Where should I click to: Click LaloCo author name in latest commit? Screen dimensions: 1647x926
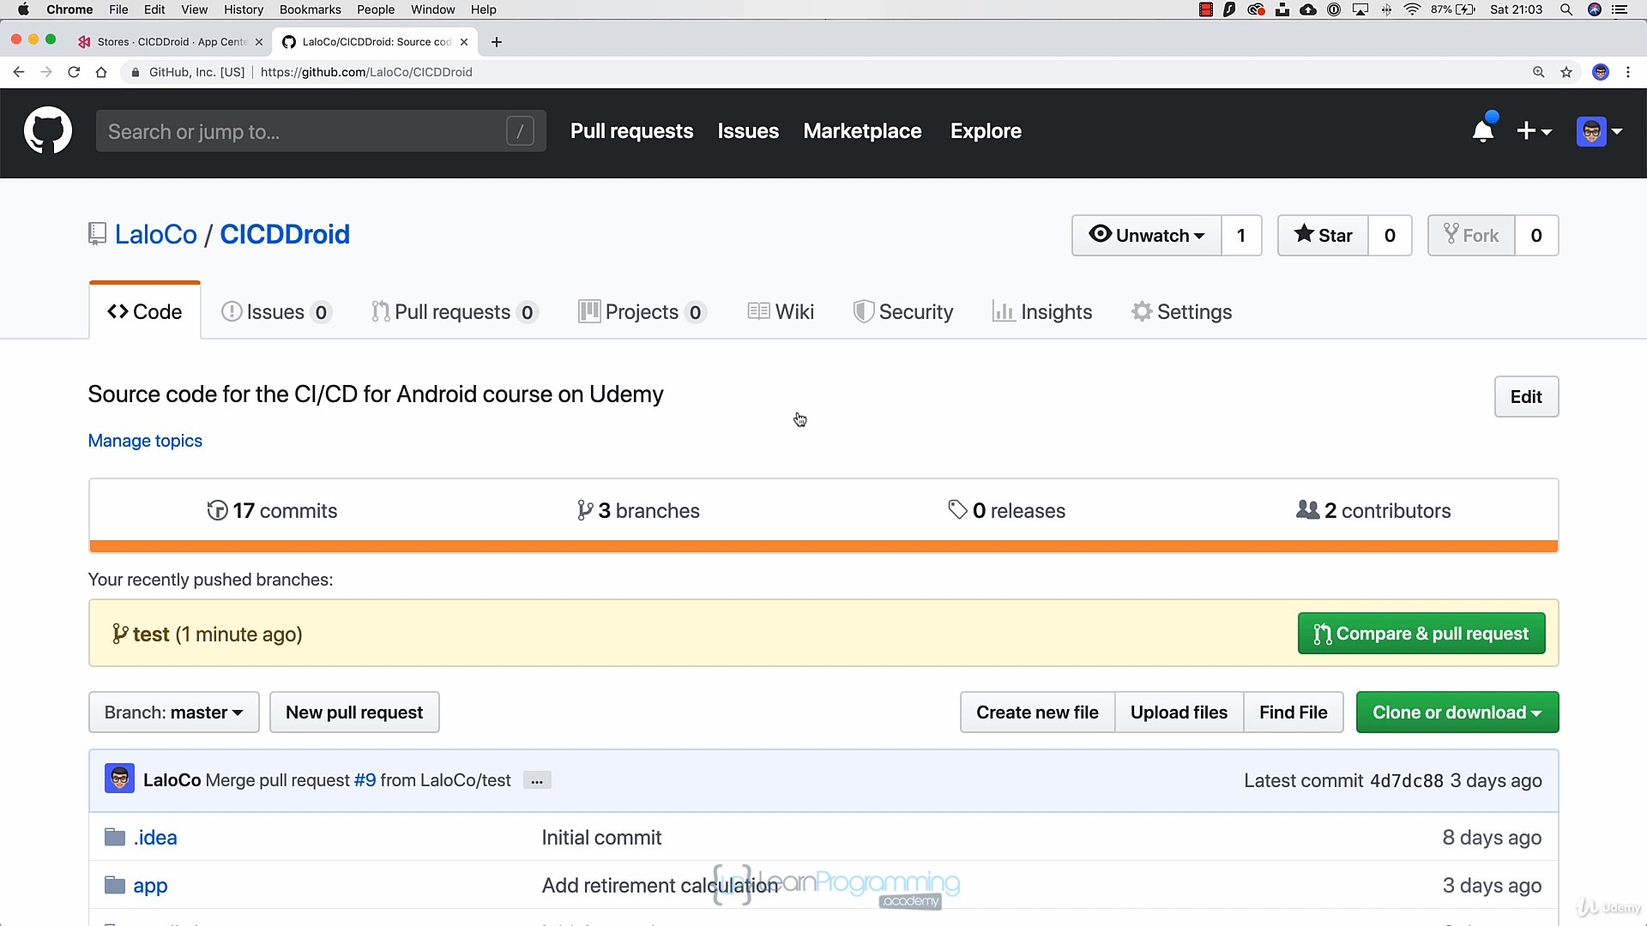tap(172, 780)
